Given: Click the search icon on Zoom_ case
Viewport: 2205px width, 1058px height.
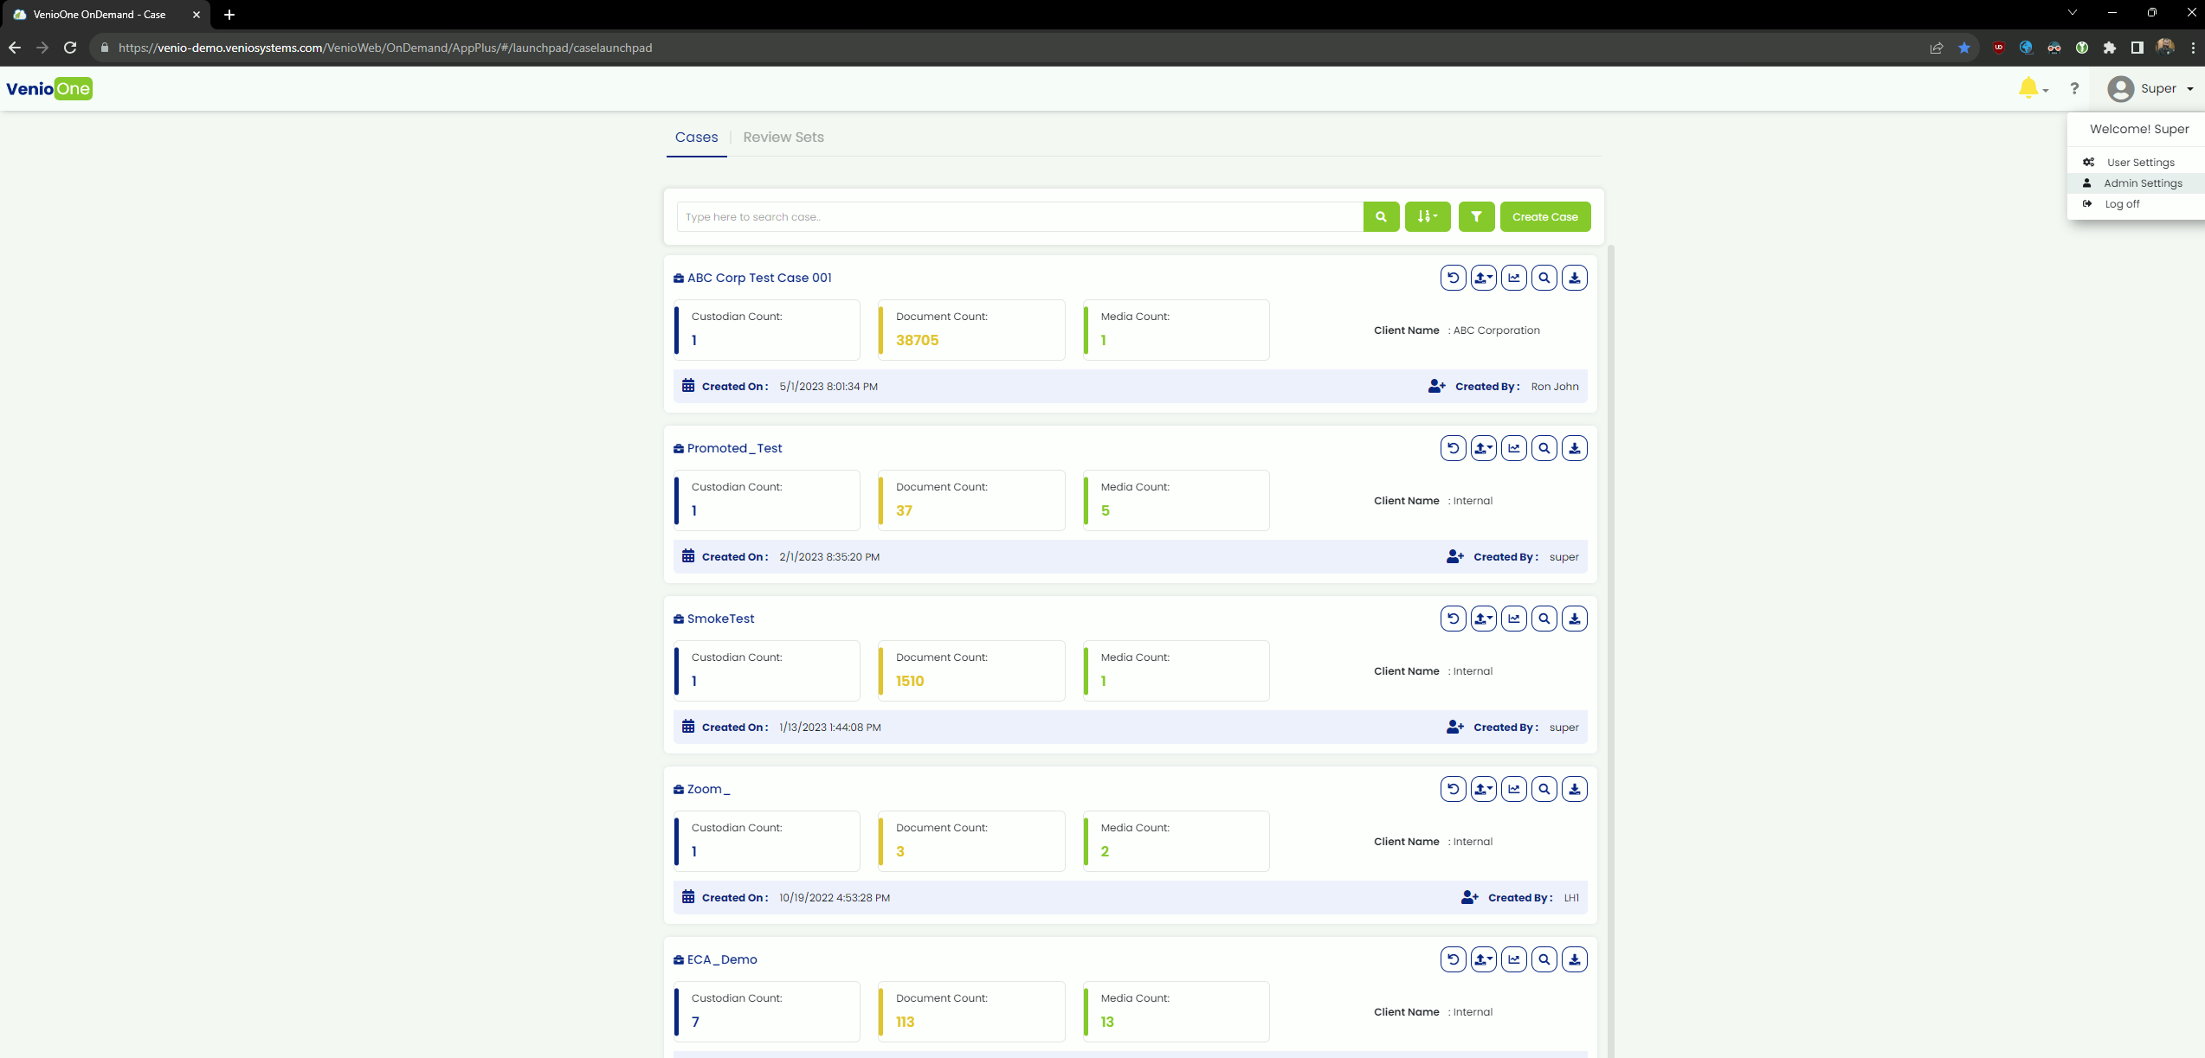Looking at the screenshot, I should [x=1544, y=789].
